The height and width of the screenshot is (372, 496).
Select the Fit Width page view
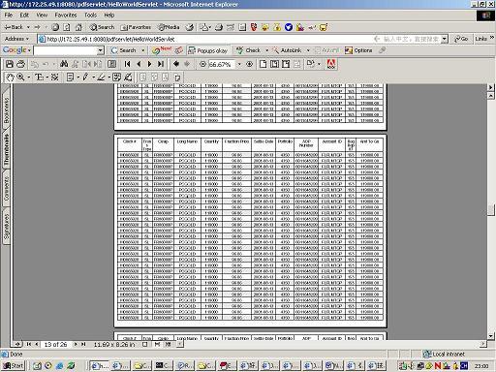click(x=286, y=64)
